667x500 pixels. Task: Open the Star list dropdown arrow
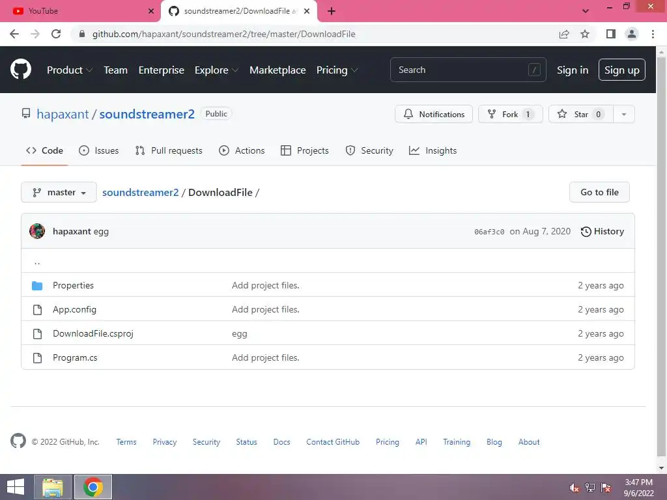point(623,114)
